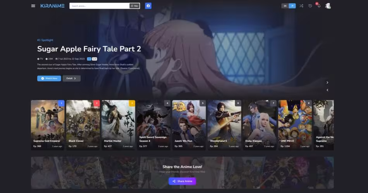This screenshot has width=368, height=193.
Task: Open the Supreme God Emperor card
Action: [x=48, y=125]
